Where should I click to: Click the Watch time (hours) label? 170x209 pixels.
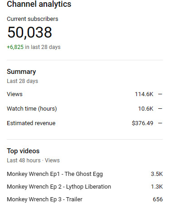pos(32,109)
